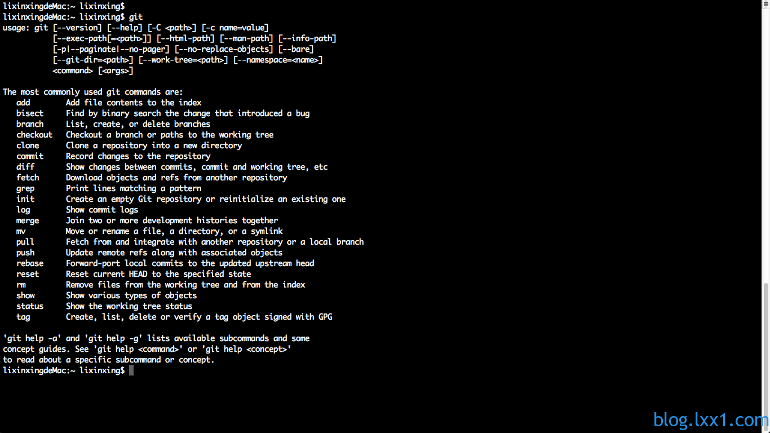
Task: Click the 'merge' command entry
Action: (28, 220)
